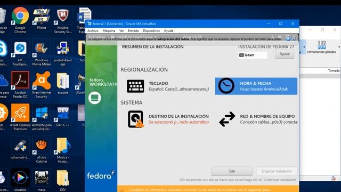This screenshot has width=341, height=192.
Task: Open the Ver menu
Action: [121, 31]
